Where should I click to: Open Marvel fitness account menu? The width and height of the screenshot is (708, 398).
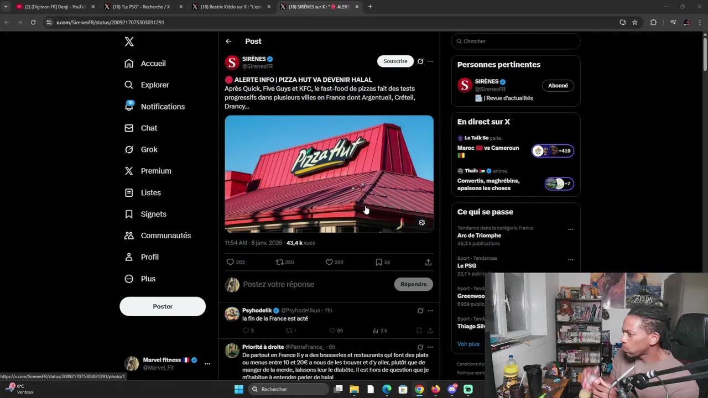167,364
